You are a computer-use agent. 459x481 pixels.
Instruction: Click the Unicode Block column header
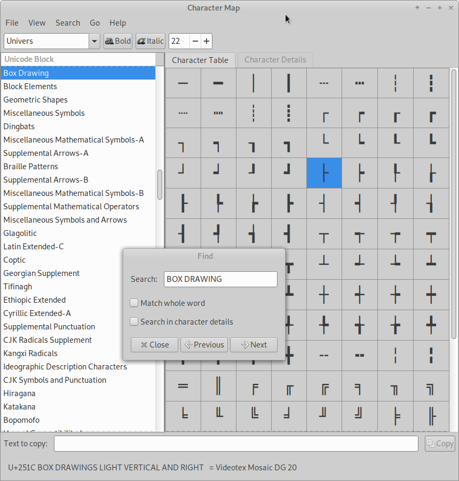click(78, 59)
